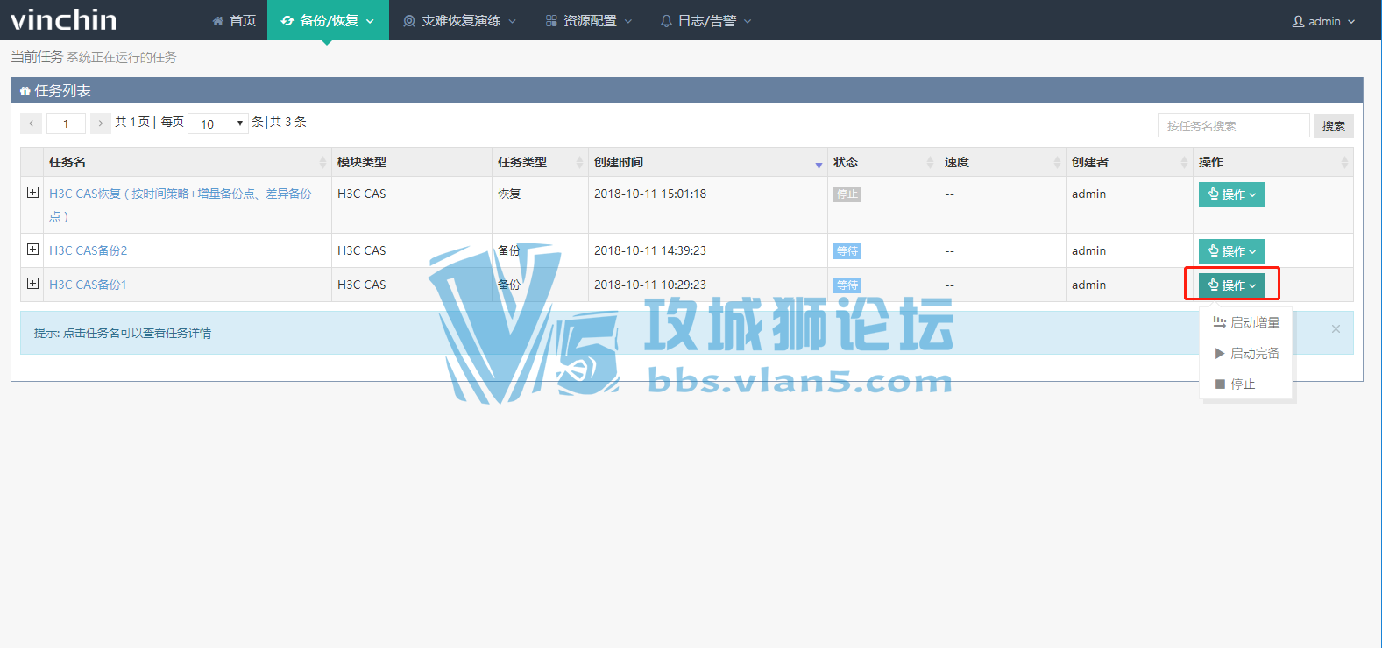This screenshot has width=1382, height=648.
Task: Select 启动增量 from the dropdown menu
Action: (x=1246, y=322)
